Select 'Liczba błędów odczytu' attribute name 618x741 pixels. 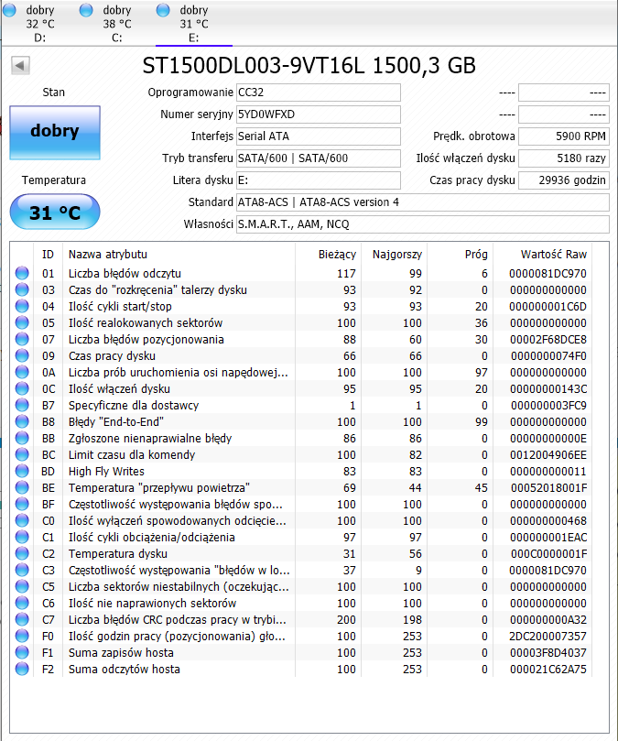pos(125,274)
